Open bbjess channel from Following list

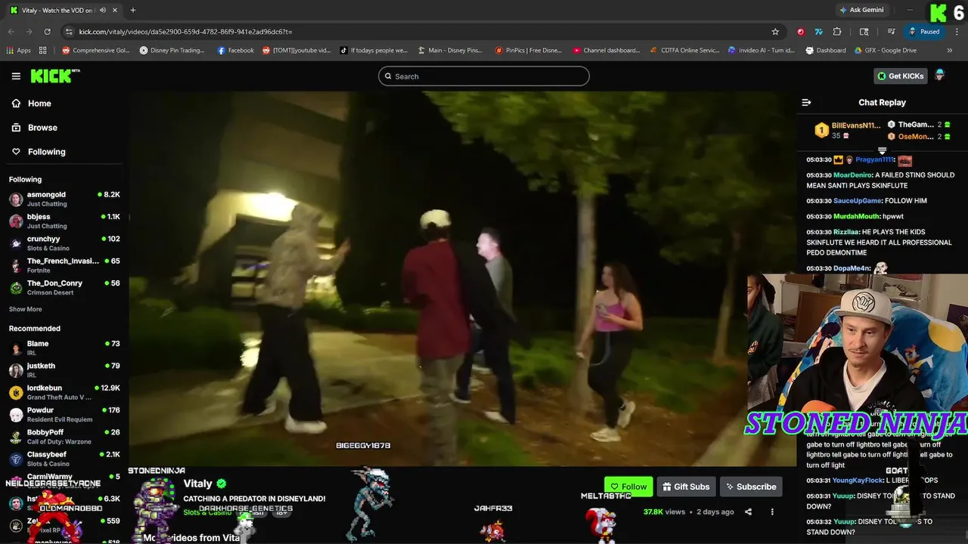[64, 221]
